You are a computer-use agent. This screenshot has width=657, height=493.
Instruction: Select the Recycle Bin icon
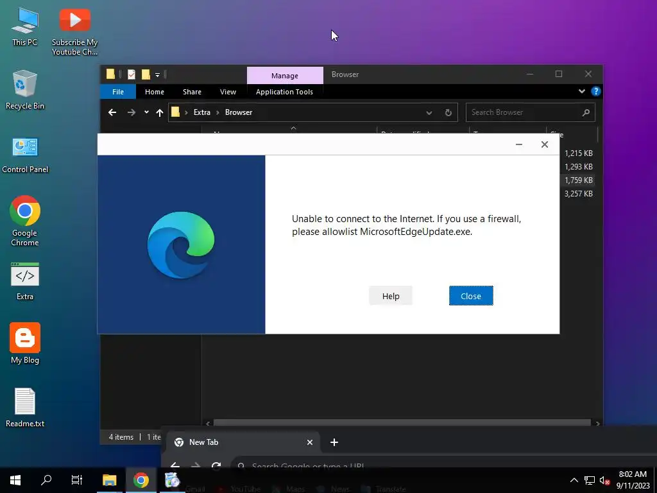coord(25,90)
